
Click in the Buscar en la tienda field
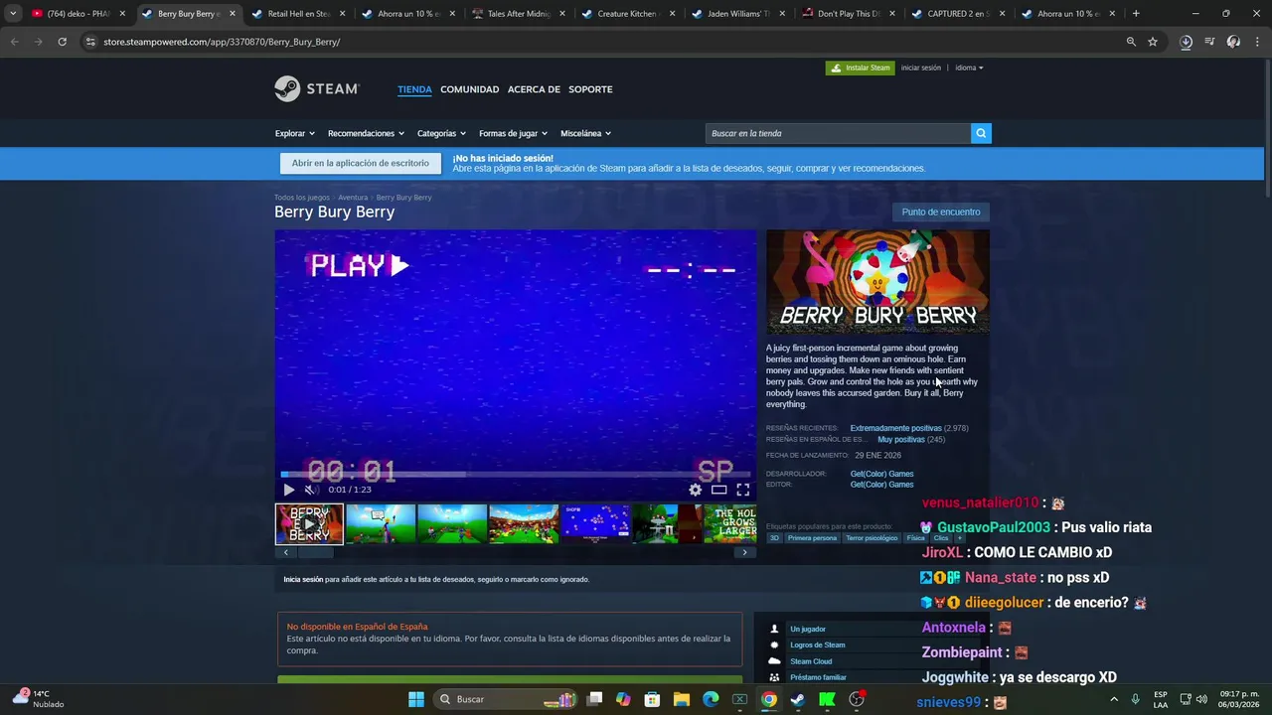pyautogui.click(x=838, y=133)
